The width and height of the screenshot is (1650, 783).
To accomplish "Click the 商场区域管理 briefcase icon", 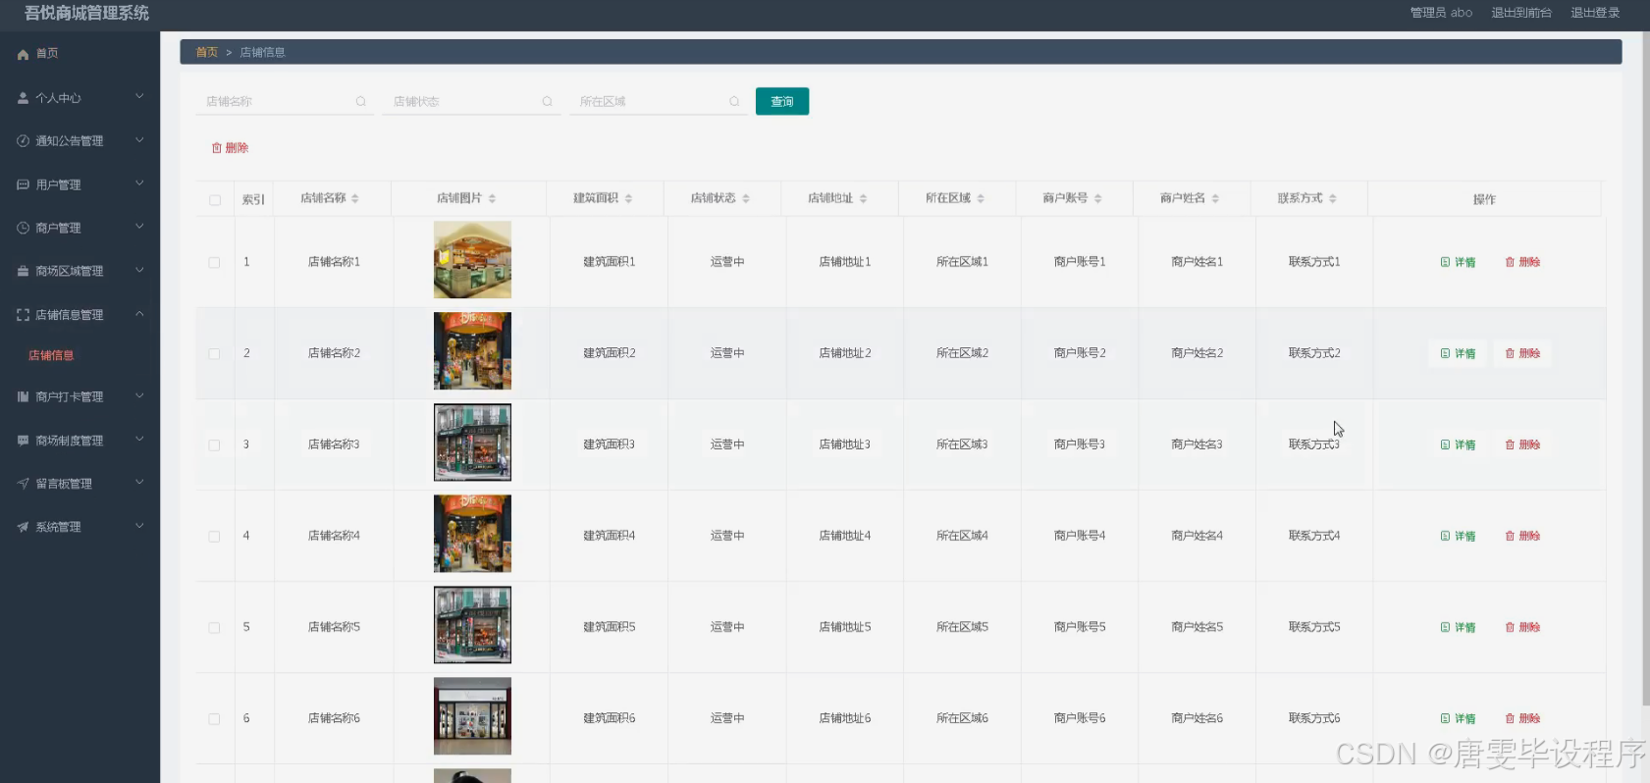I will point(23,271).
